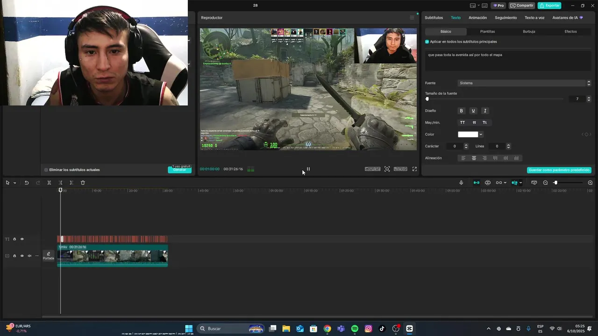Adjust the timeline zoom slider
Screen dimensions: 598x336
coord(555,182)
